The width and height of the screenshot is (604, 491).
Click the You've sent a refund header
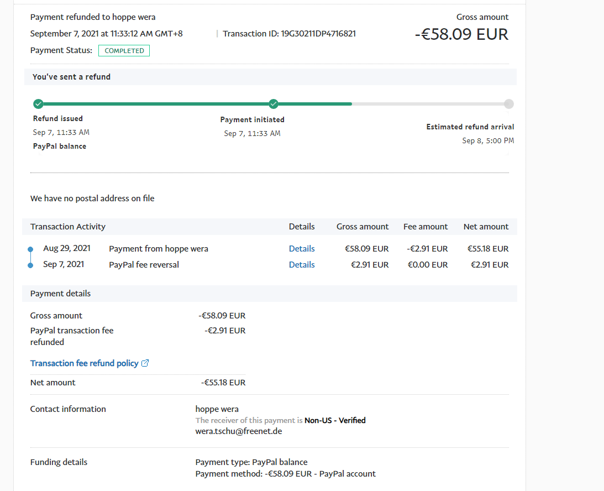(x=72, y=77)
